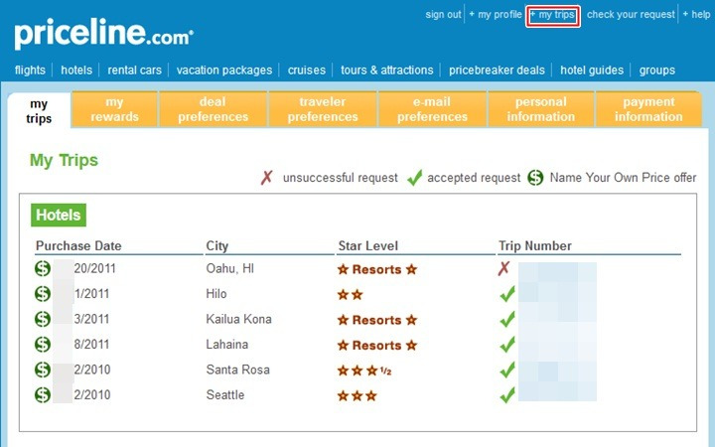The width and height of the screenshot is (715, 447).
Task: Open groups navigation item
Action: [x=656, y=71]
